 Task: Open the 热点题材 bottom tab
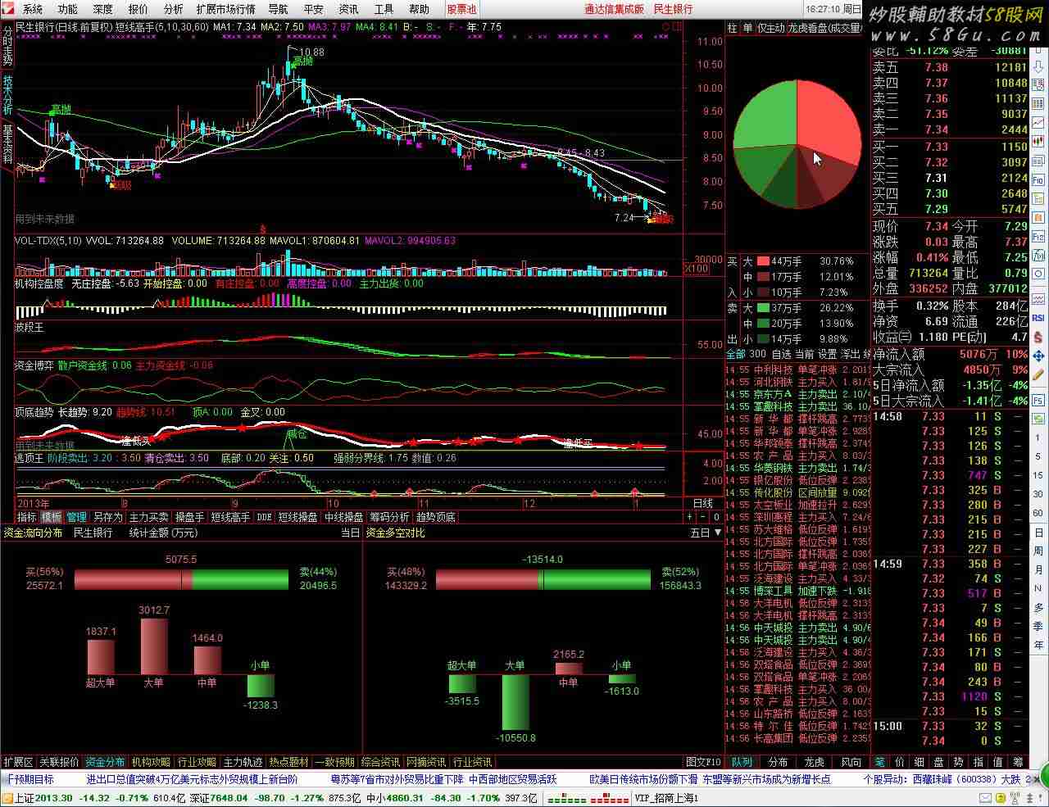[288, 762]
